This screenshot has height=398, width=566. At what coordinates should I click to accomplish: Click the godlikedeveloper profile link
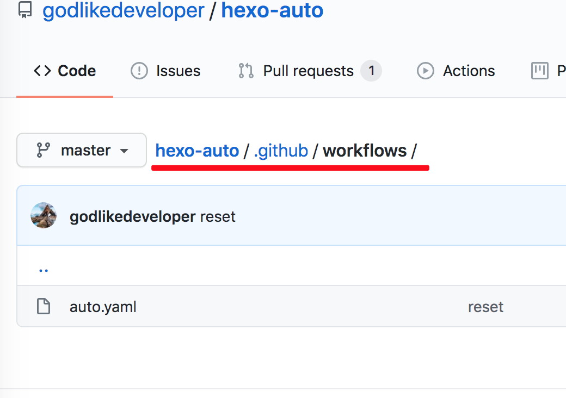[x=123, y=10]
